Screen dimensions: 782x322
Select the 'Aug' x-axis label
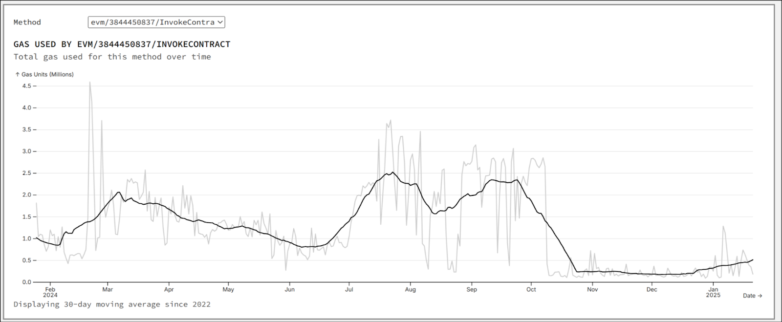point(411,289)
